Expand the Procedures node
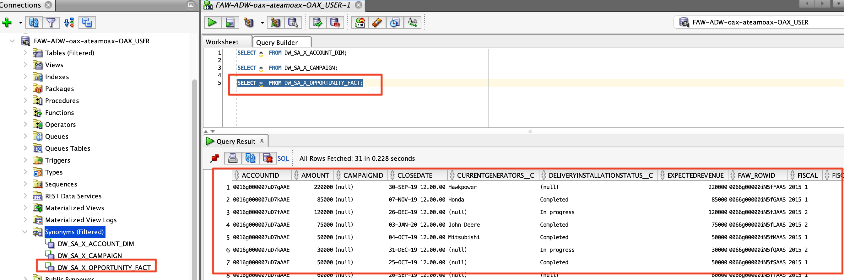 [x=25, y=100]
